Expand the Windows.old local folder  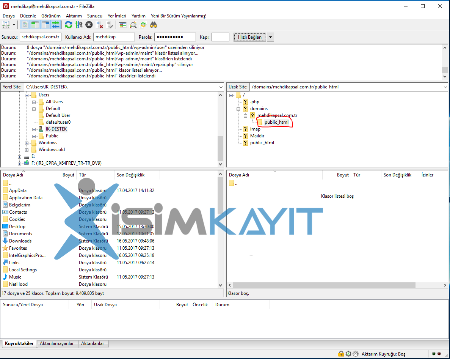tap(27, 150)
